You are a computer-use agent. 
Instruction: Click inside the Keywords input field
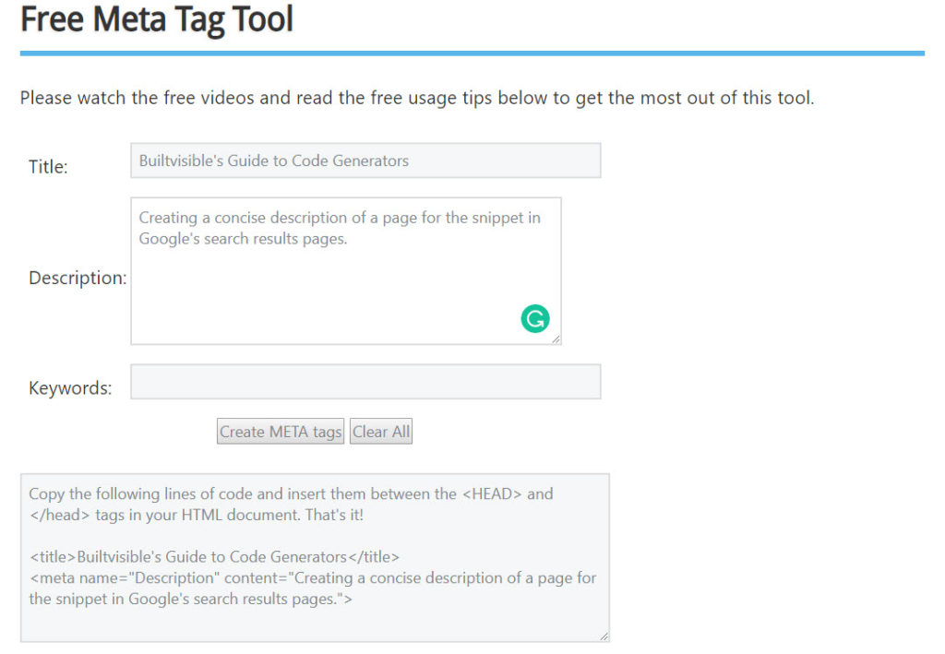click(x=365, y=381)
